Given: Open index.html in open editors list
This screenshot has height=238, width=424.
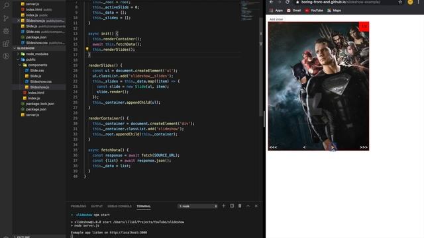Looking at the screenshot, I should (x=34, y=9).
